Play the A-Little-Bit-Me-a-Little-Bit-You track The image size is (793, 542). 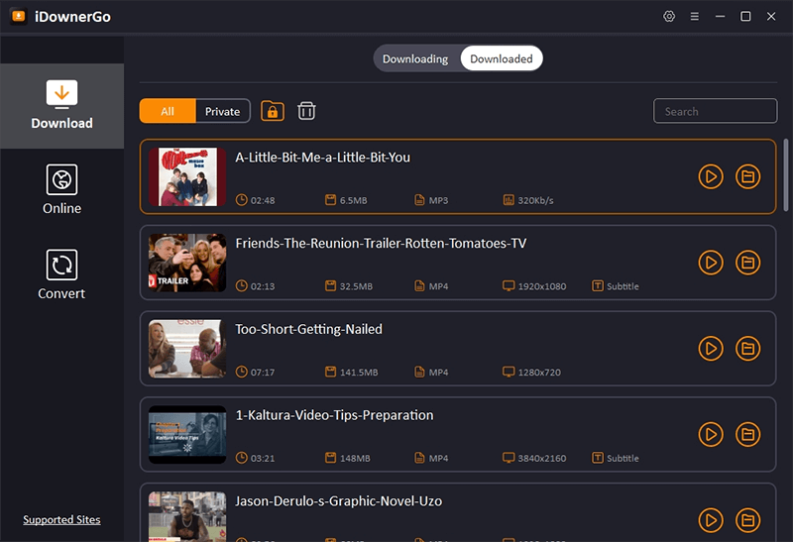tap(710, 176)
